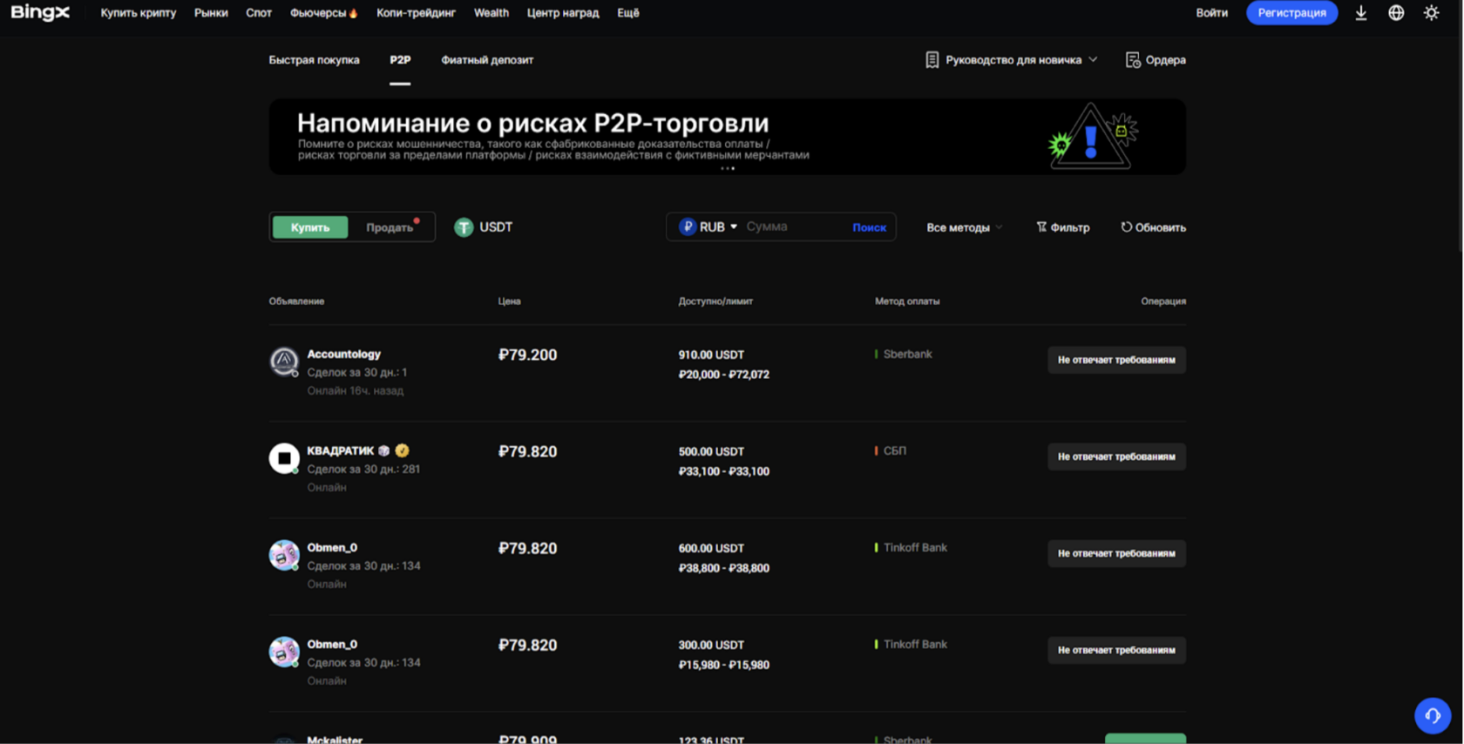Switch to Быстрая покупка tab
The width and height of the screenshot is (1464, 744).
[314, 60]
